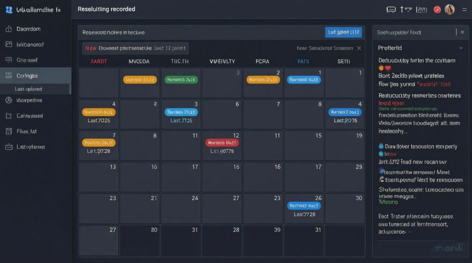Select the Coringbs sidebar menu item

coord(28,76)
